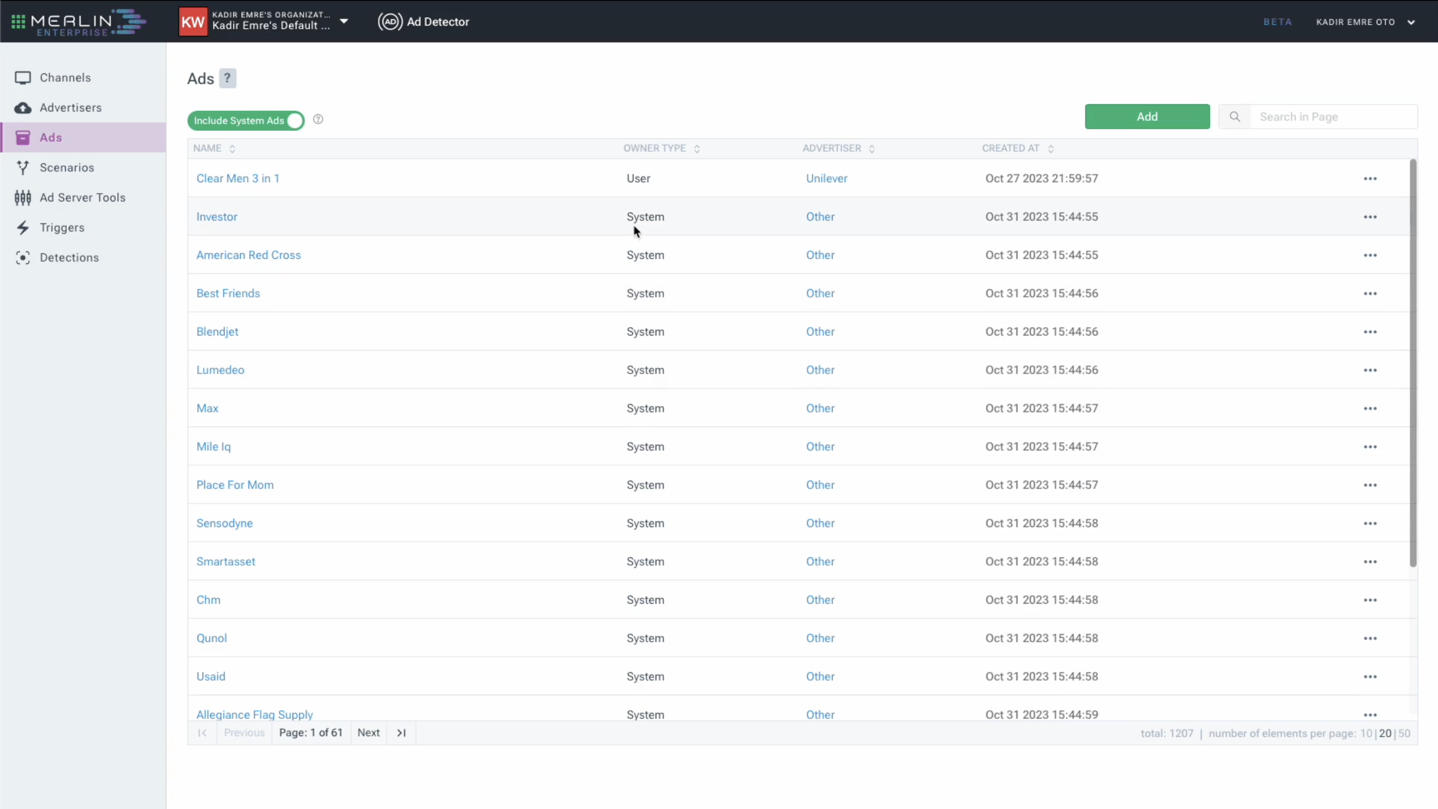Screen dimensions: 1438x809
Task: Open the more options menu for Chm
Action: [x=1370, y=600]
